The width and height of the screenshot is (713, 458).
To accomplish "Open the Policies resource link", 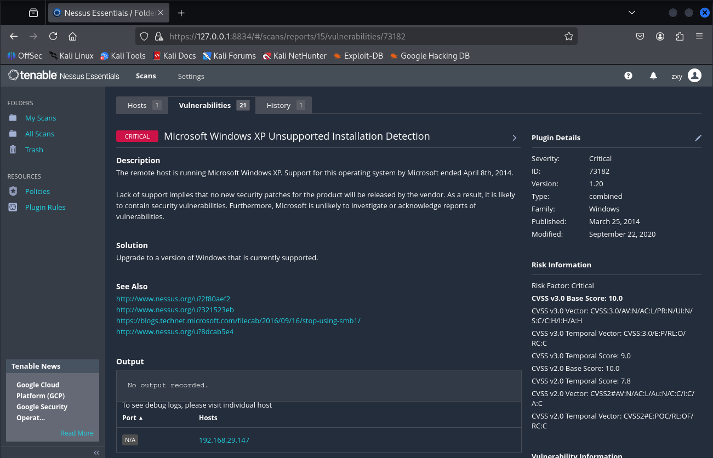I will [37, 191].
